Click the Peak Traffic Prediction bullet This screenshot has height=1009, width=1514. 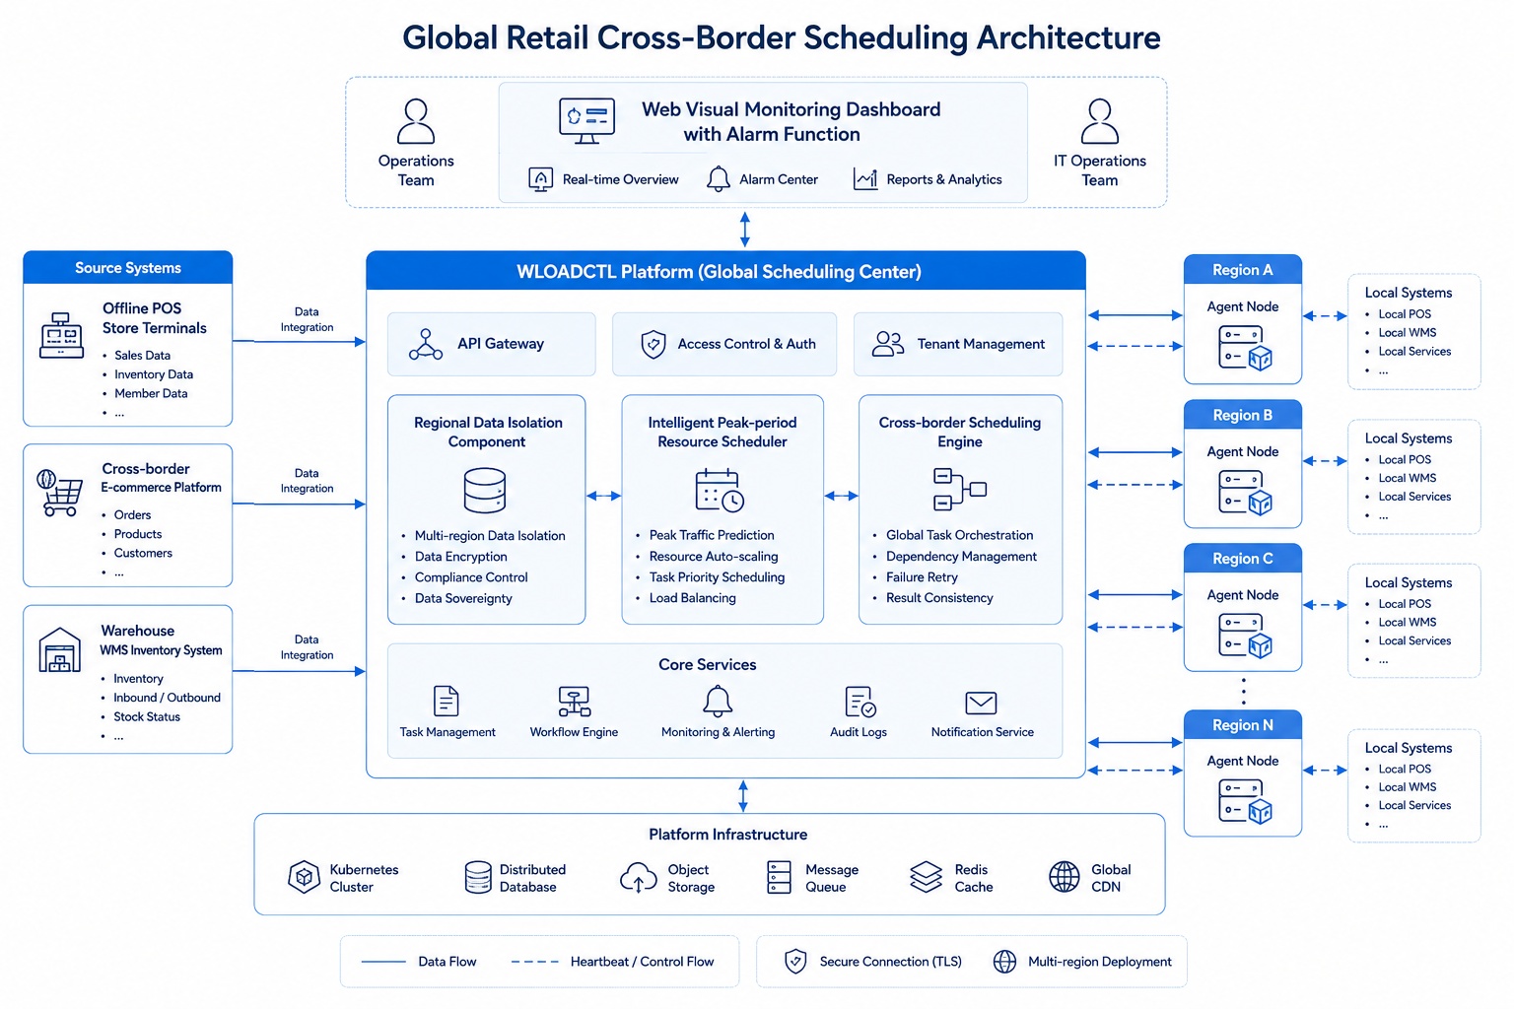point(712,535)
